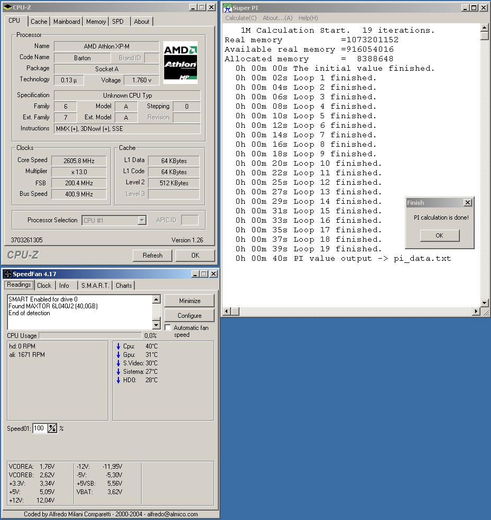Image resolution: width=491 pixels, height=520 pixels.
Task: Click SpeedFan Minimize button
Action: (x=190, y=301)
